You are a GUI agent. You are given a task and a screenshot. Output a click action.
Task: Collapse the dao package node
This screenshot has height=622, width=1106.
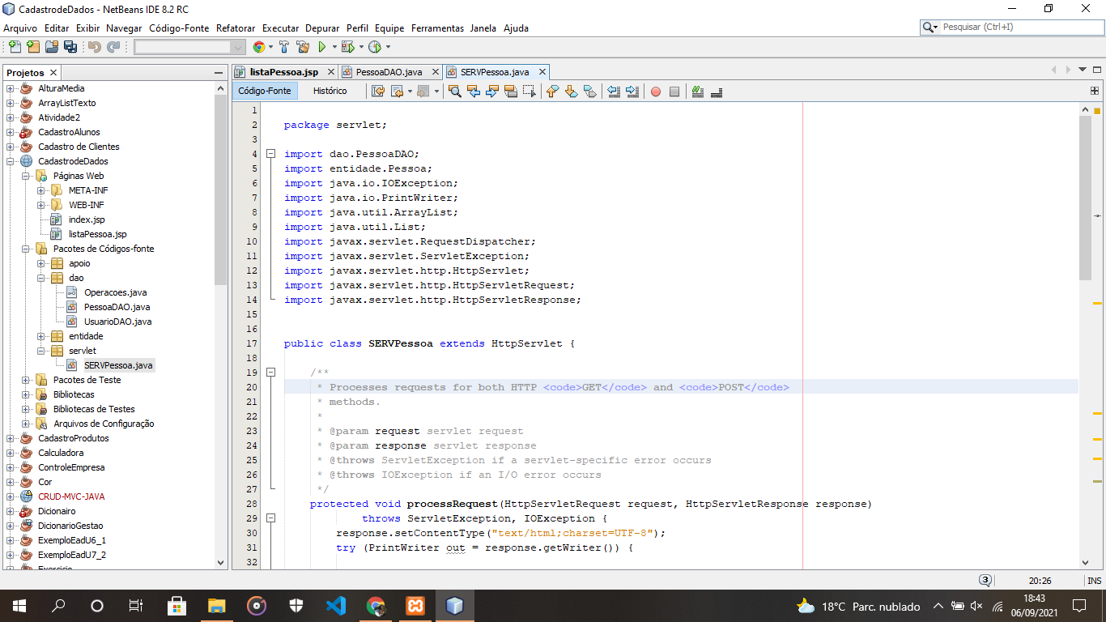coord(41,278)
